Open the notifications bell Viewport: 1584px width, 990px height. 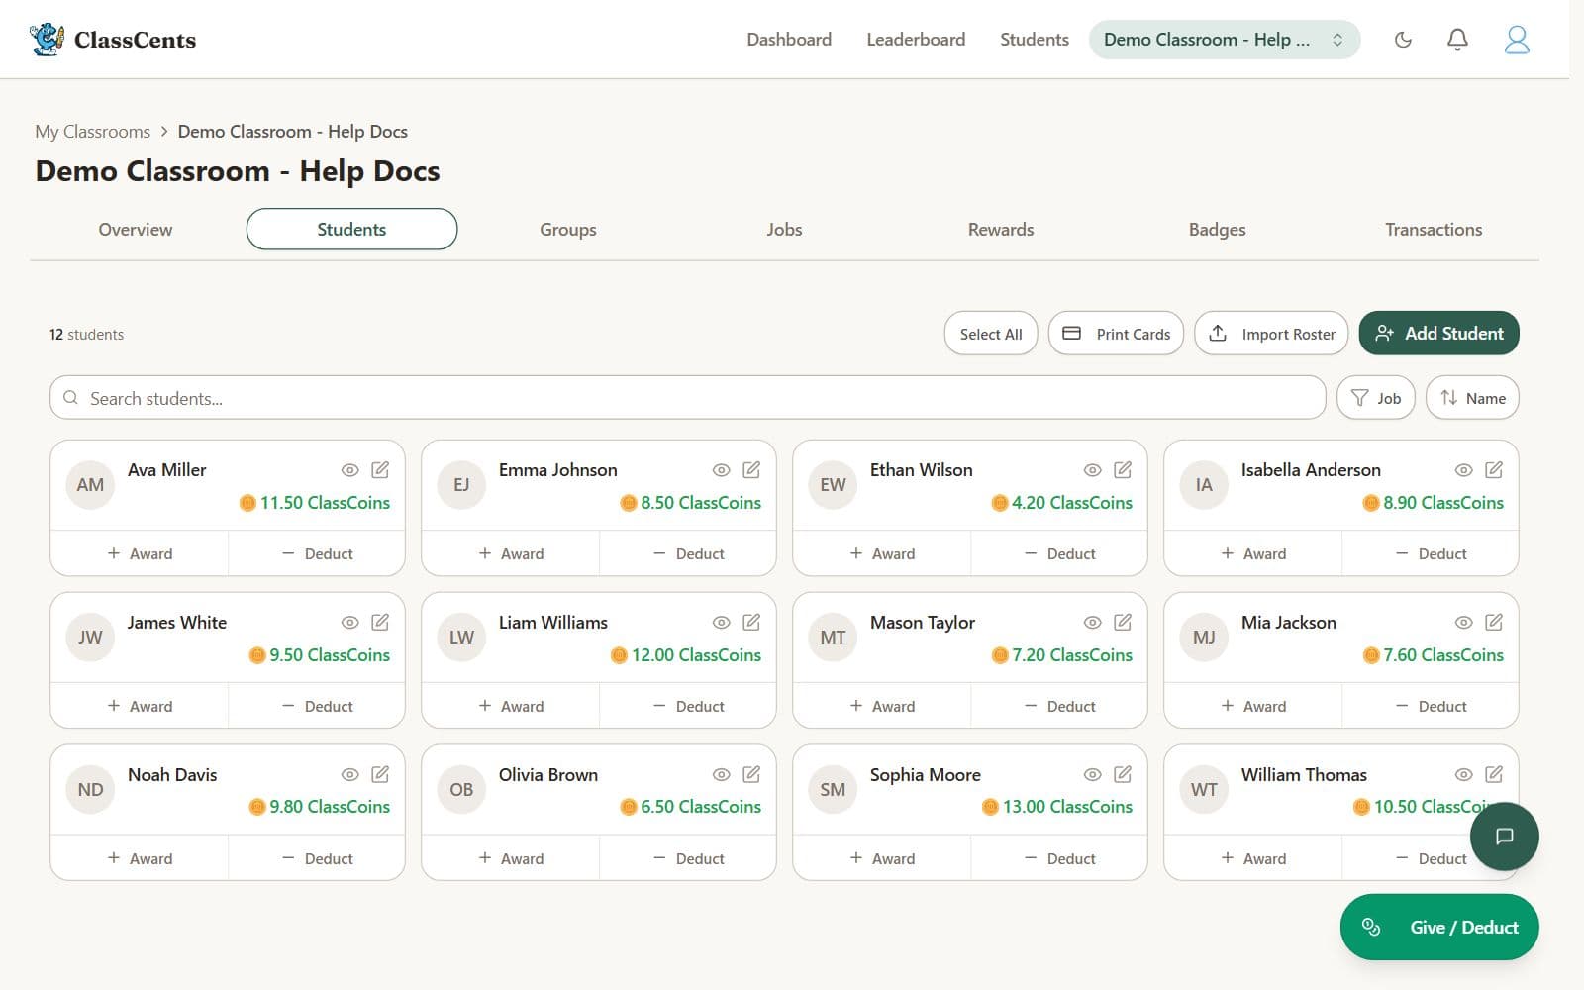pyautogui.click(x=1457, y=40)
